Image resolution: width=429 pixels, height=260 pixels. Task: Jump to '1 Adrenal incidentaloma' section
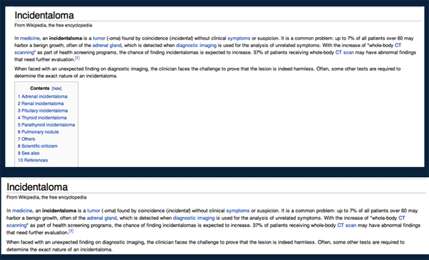coord(42,96)
